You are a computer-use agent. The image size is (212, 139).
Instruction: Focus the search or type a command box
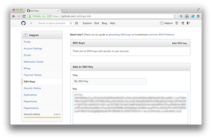[x=53, y=23]
